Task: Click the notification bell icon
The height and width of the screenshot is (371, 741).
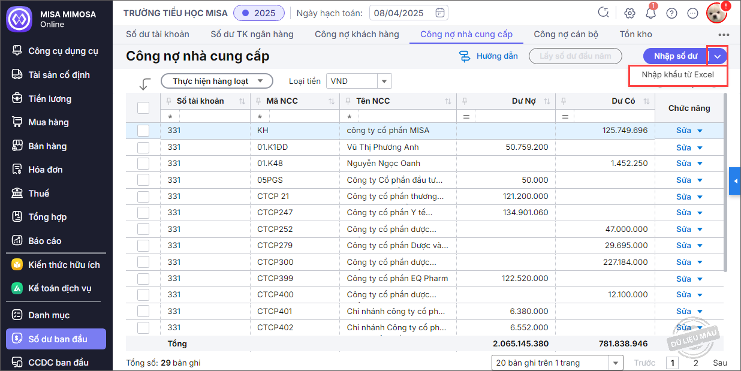Action: coord(650,13)
